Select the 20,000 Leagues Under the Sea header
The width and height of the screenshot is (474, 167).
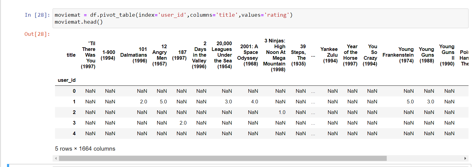coord(222,55)
